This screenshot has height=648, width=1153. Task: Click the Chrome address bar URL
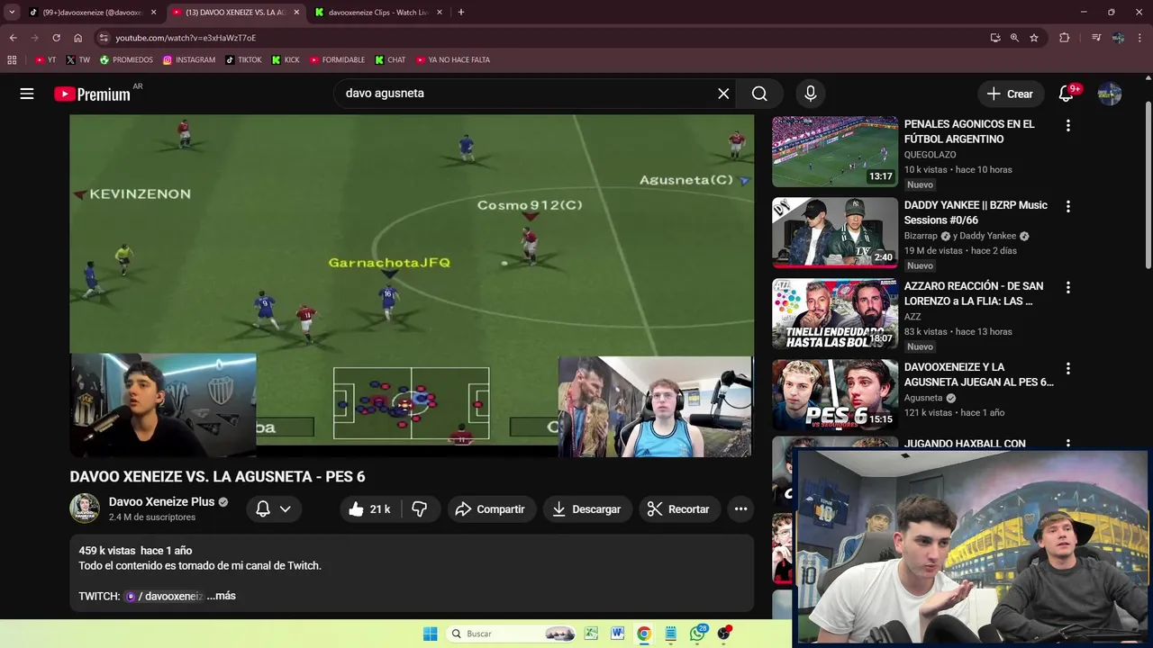(186, 38)
